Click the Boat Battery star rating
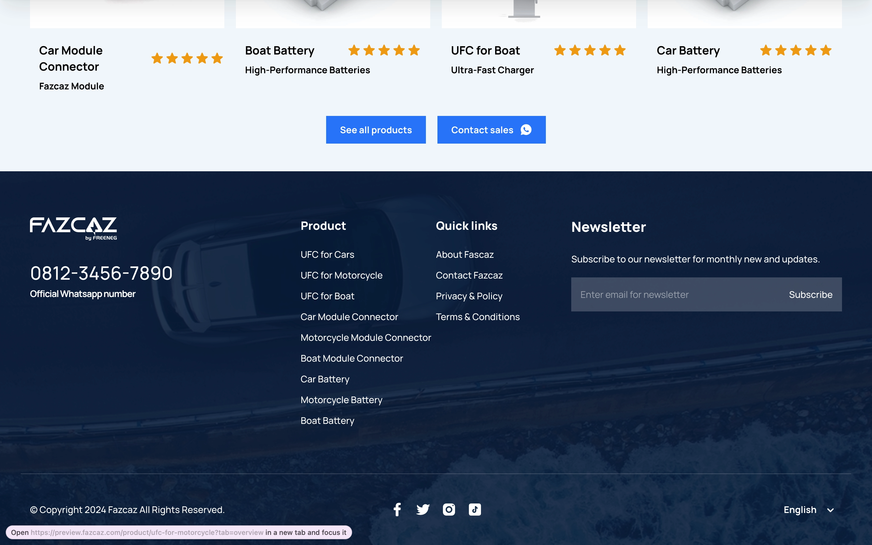The height and width of the screenshot is (545, 872). [384, 50]
